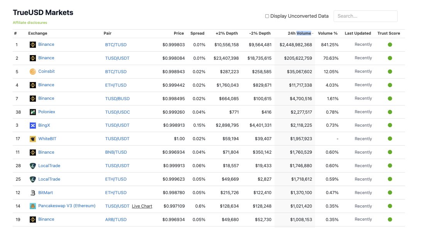This screenshot has height=228, width=427.
Task: Click the markets Search input field
Action: click(366, 16)
